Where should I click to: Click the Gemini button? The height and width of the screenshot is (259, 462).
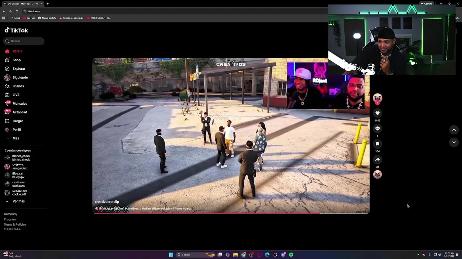point(426,4)
